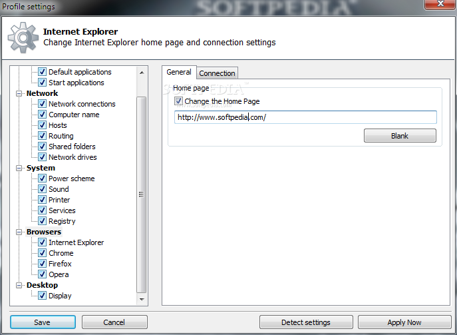Collapse the System tree group
Viewport: 457px width, 335px height.
[x=19, y=168]
